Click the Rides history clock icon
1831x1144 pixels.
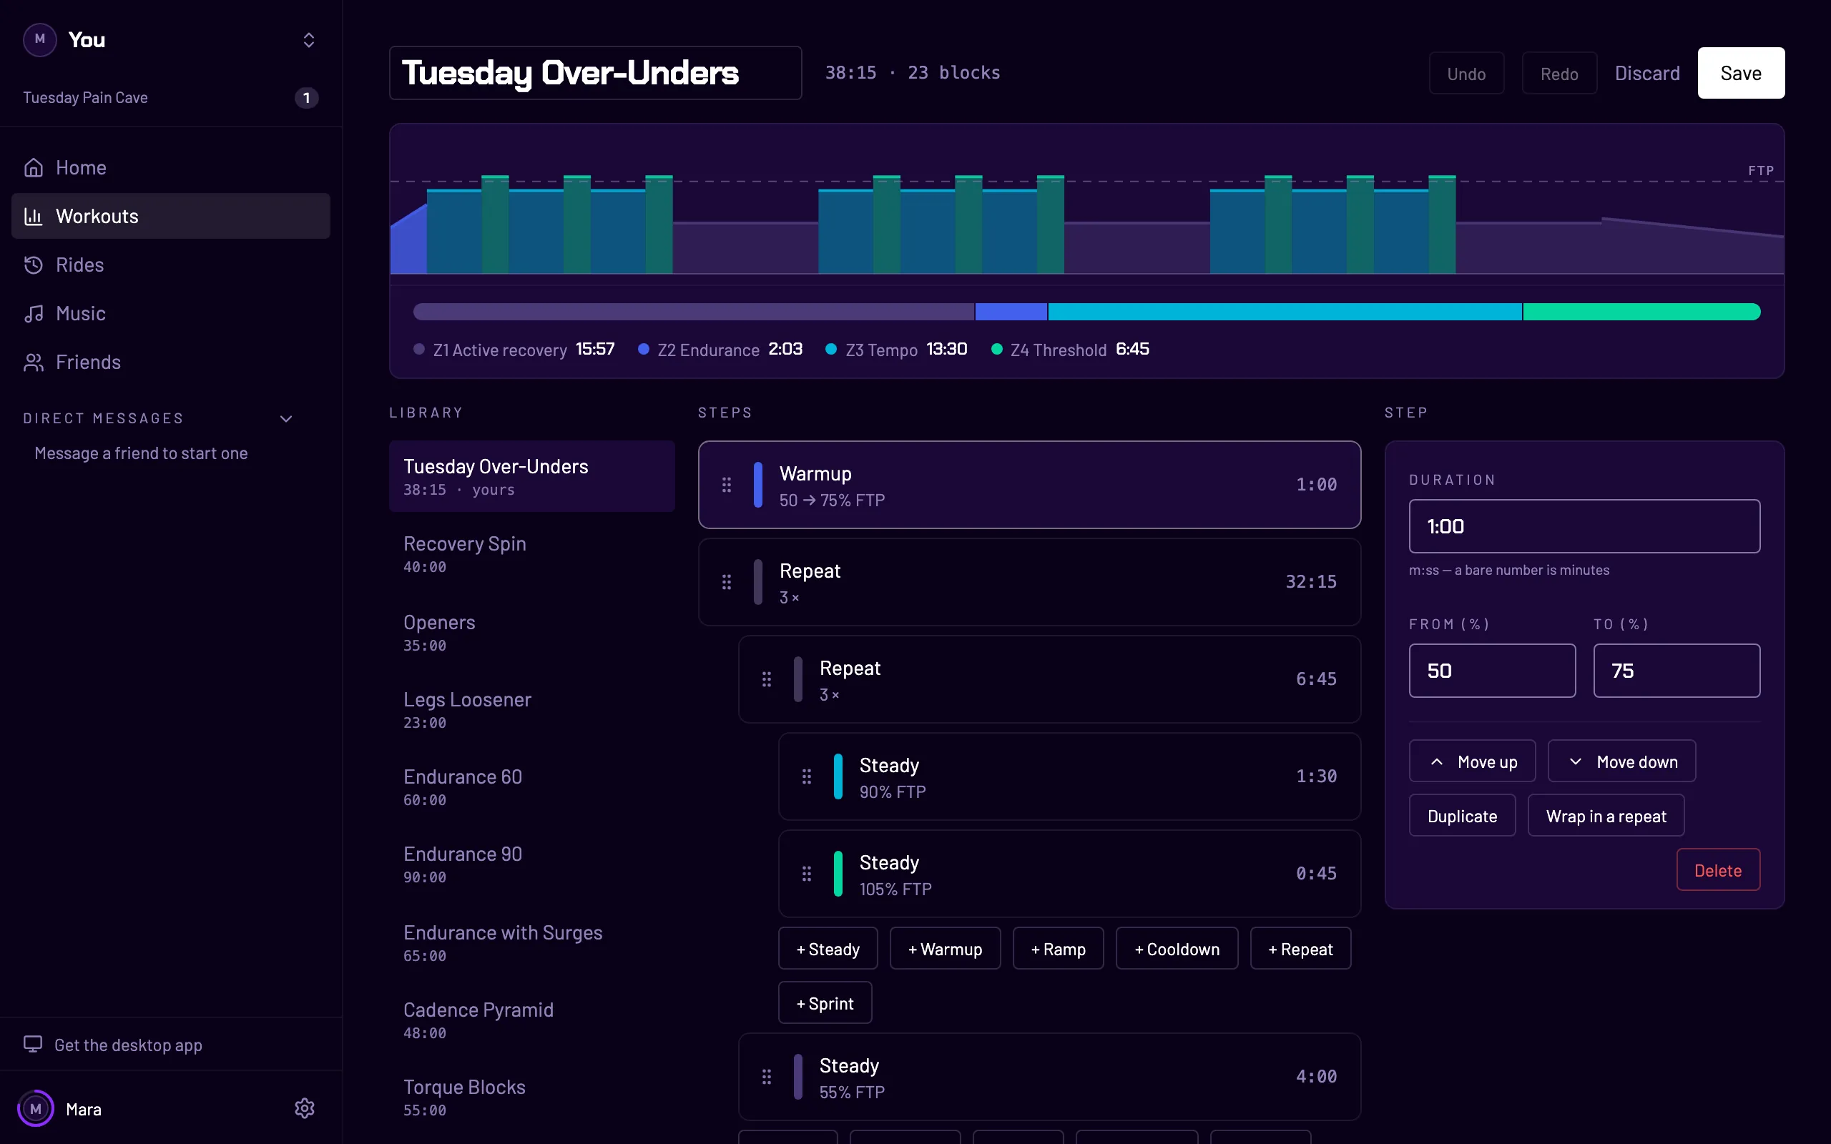tap(34, 265)
